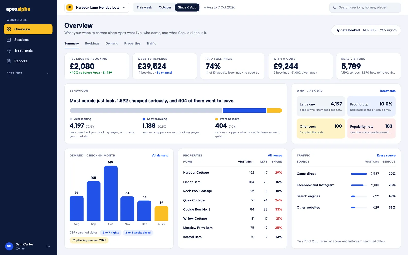
Task: Click the search magnifier icon
Action: coord(335,8)
